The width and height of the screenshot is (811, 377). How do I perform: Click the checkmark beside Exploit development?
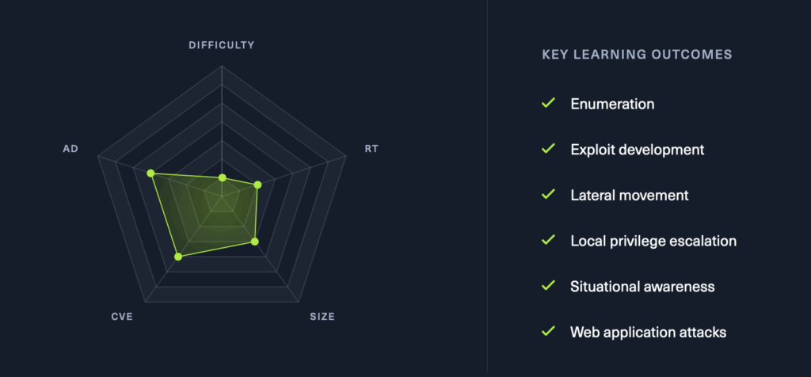(548, 148)
